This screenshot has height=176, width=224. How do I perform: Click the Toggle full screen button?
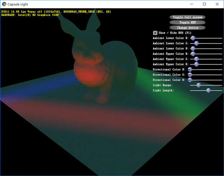[x=187, y=17]
